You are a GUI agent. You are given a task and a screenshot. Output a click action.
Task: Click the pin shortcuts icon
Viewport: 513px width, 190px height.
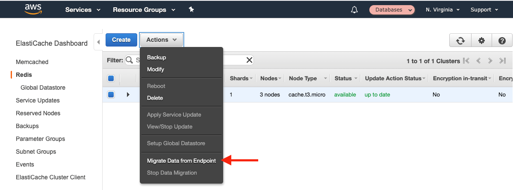(192, 9)
